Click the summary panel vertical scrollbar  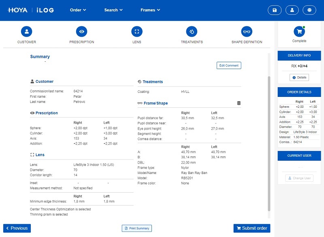coord(268,141)
